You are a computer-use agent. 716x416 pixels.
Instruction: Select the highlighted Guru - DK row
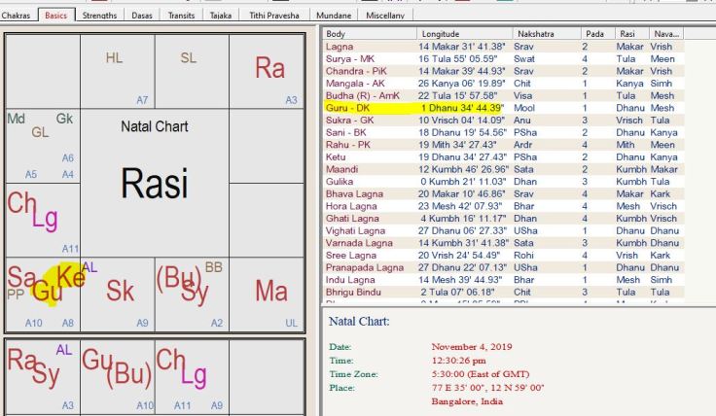point(504,108)
